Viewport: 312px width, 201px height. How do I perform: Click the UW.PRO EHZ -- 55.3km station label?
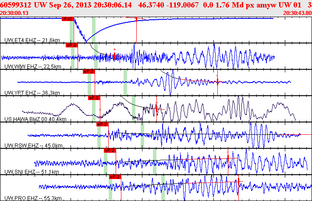click(33, 198)
